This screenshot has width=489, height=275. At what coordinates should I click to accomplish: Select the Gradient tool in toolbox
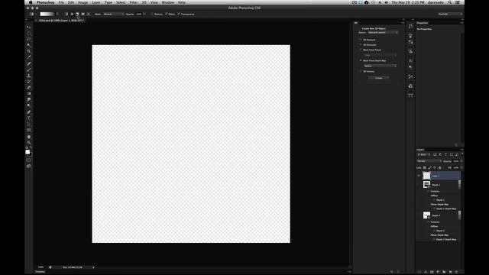[29, 93]
